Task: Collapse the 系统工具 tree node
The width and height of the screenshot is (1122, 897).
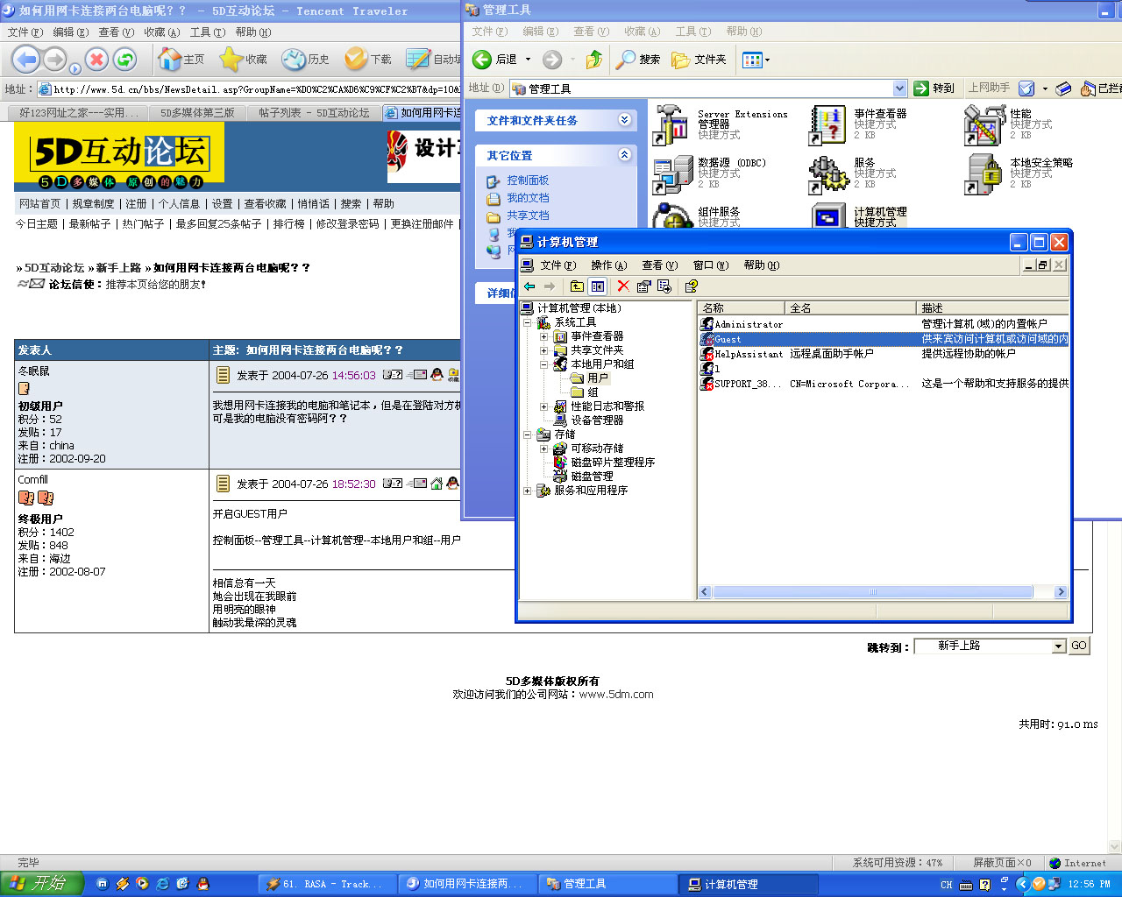Action: pyautogui.click(x=528, y=322)
